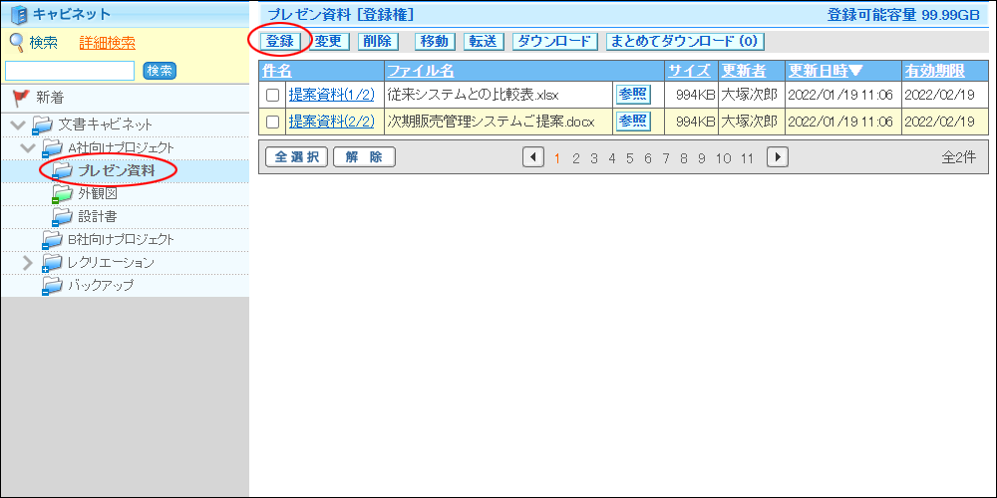Click the キャビネット cabinet icon in header

pos(20,14)
